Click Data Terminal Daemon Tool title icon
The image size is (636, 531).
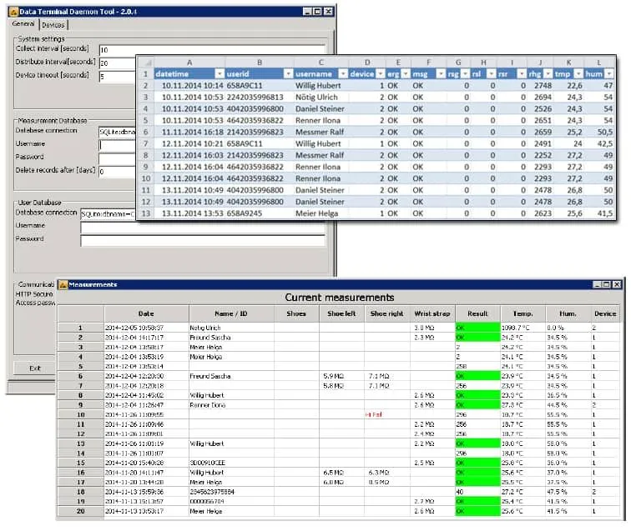coord(14,12)
